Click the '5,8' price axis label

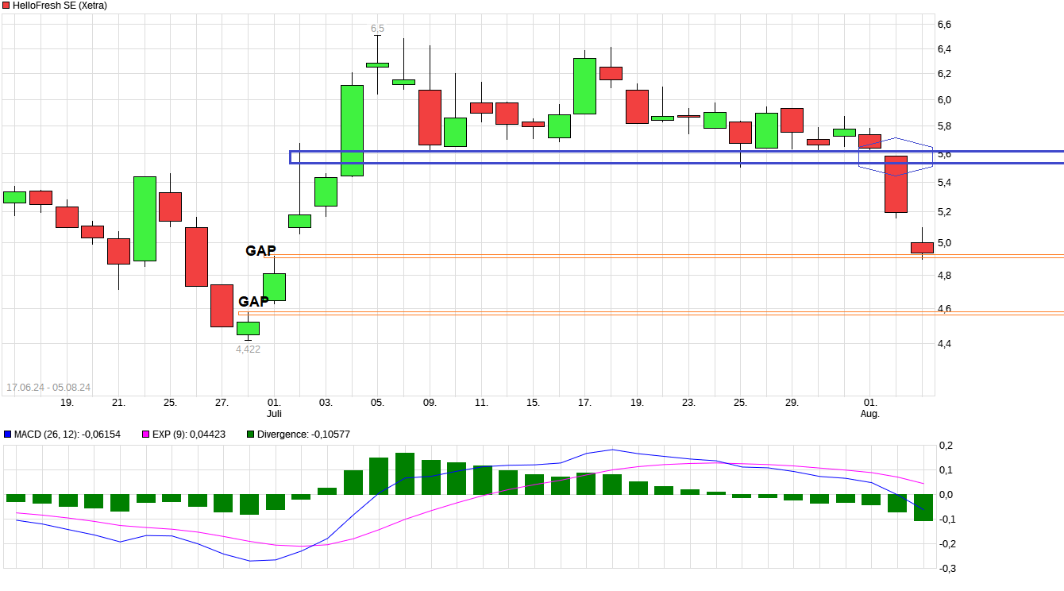(x=944, y=126)
